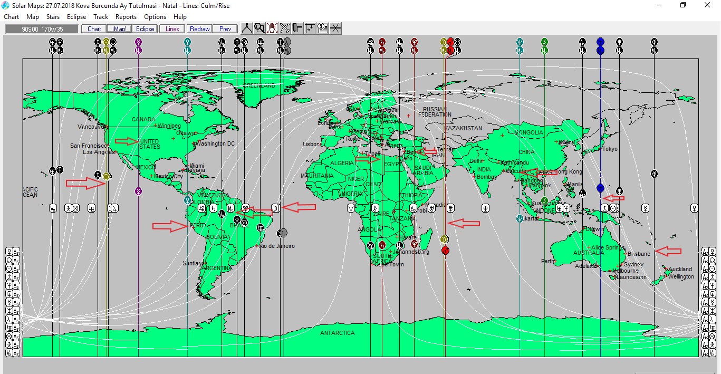Open the Stars menu
This screenshot has width=721, height=374.
pyautogui.click(x=53, y=17)
